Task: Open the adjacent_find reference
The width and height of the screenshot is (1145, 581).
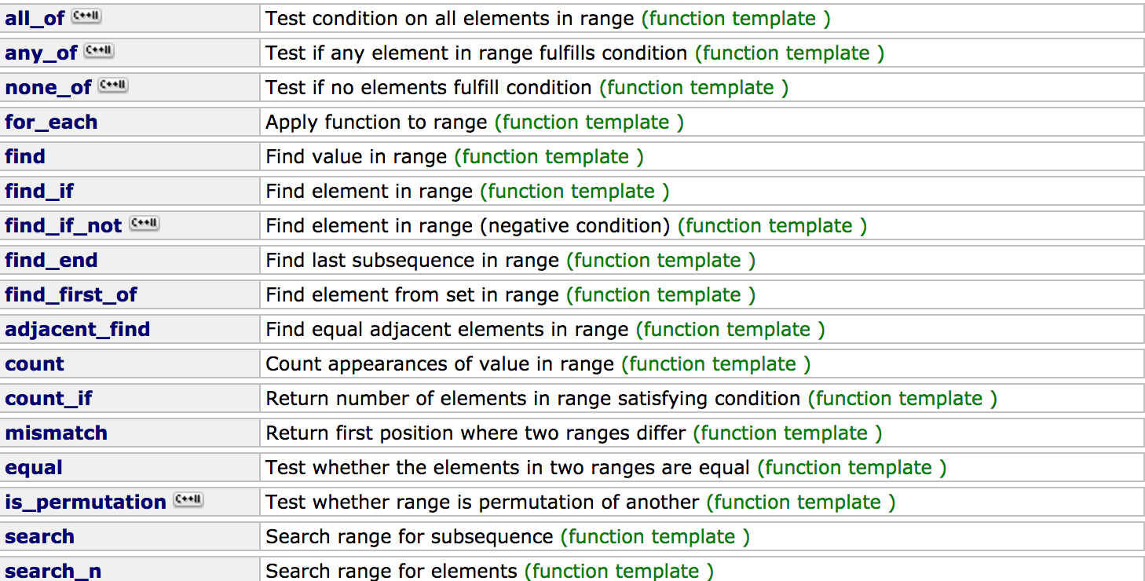Action: pyautogui.click(x=78, y=330)
